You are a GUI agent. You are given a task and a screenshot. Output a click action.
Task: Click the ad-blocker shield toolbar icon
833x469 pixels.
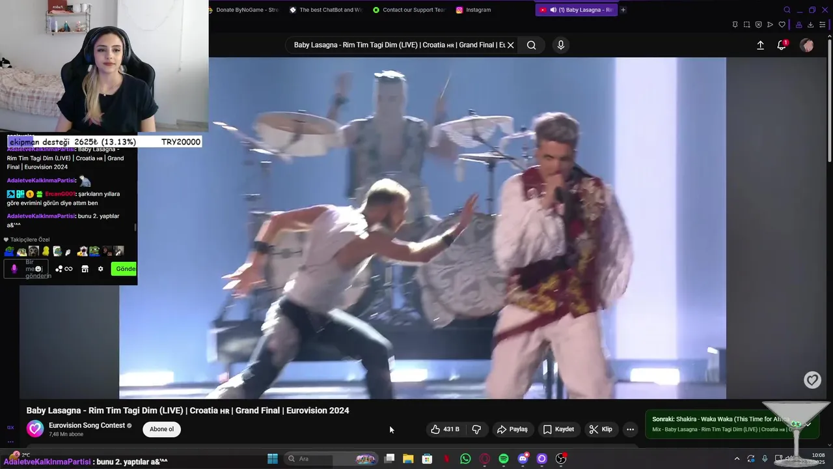click(x=758, y=25)
